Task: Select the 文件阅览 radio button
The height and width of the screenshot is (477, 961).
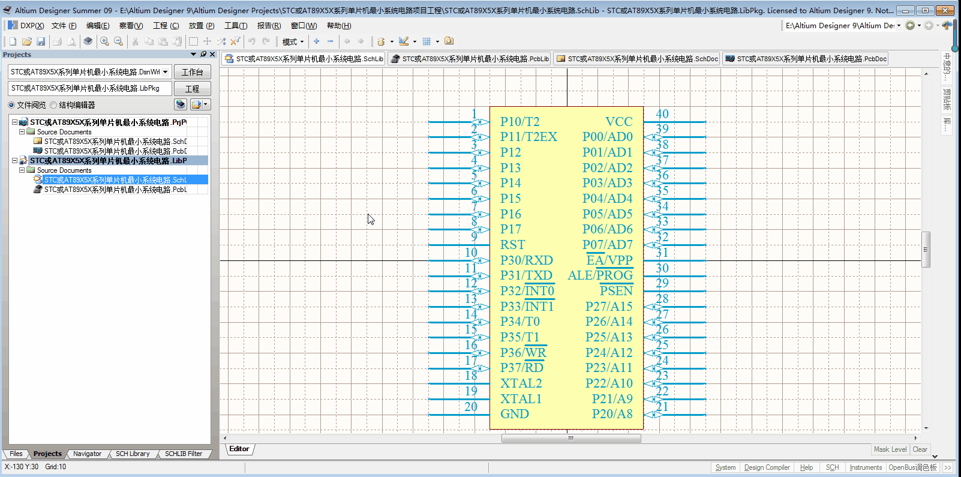Action: point(11,105)
